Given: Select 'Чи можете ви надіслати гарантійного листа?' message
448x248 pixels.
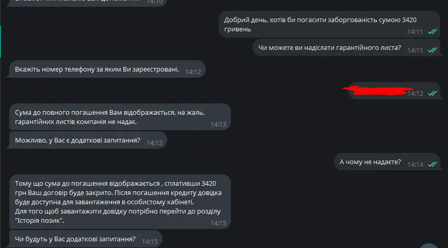Looking at the screenshot, I should 346,47.
